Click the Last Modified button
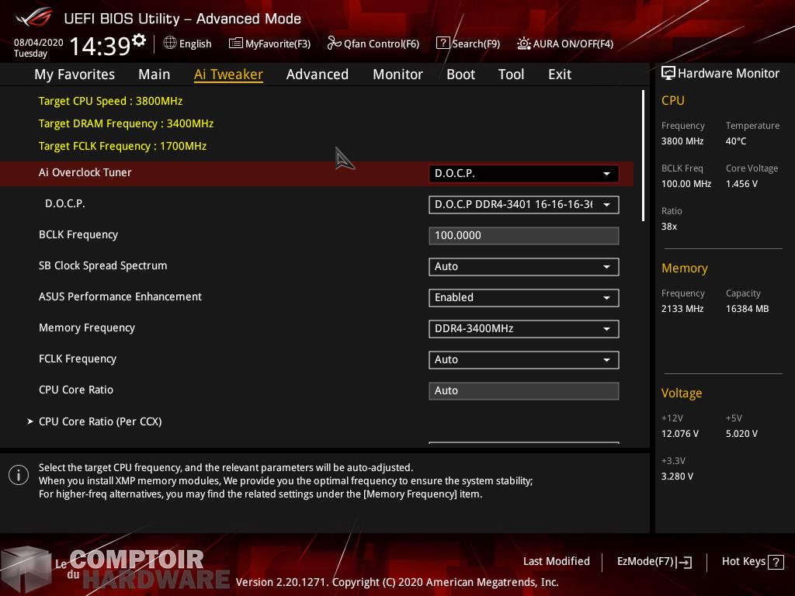This screenshot has width=795, height=596. coord(556,562)
